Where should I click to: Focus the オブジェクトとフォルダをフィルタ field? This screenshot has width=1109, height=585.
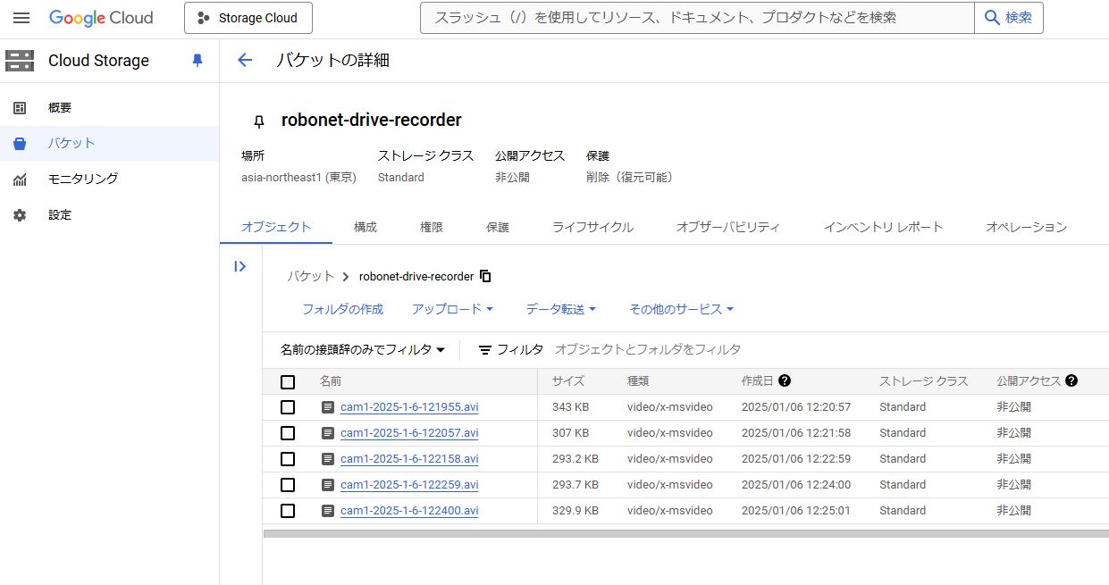pyautogui.click(x=648, y=350)
